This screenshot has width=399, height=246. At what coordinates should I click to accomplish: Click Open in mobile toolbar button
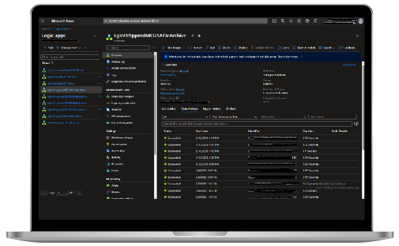point(304,48)
